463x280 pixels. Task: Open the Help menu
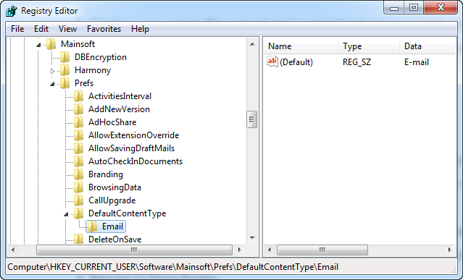pyautogui.click(x=140, y=29)
